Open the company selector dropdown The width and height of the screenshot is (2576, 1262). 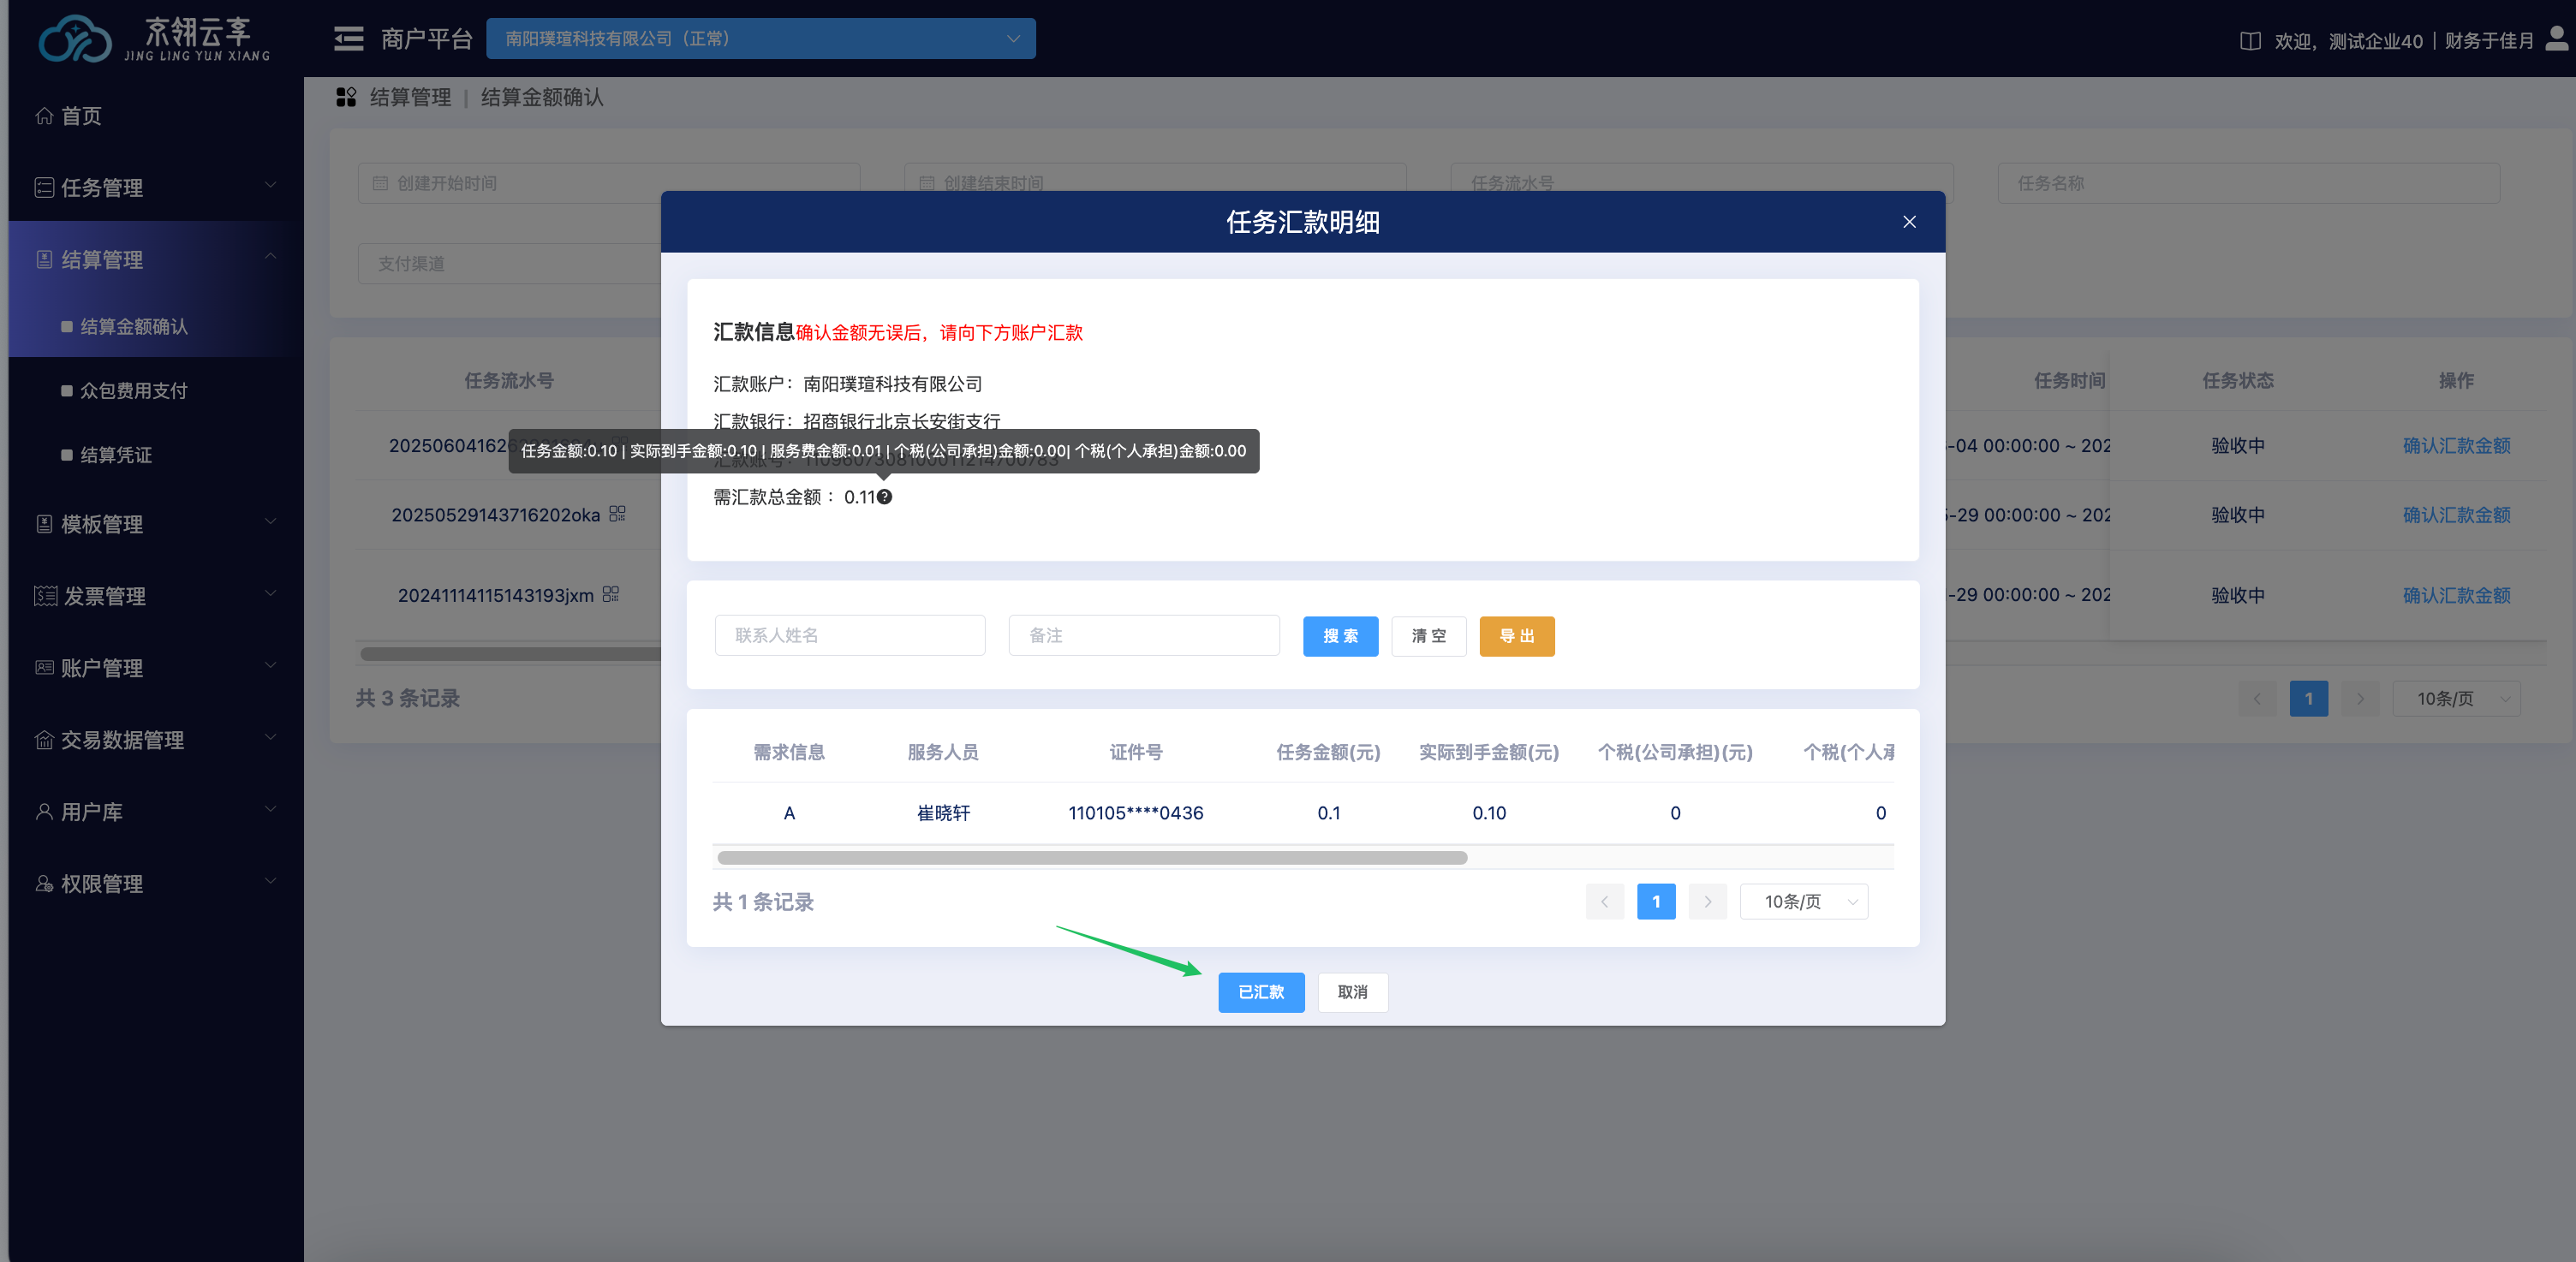(760, 39)
